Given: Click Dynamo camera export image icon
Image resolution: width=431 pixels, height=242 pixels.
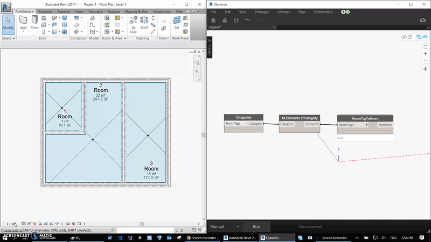Looking at the screenshot, I should point(423,20).
